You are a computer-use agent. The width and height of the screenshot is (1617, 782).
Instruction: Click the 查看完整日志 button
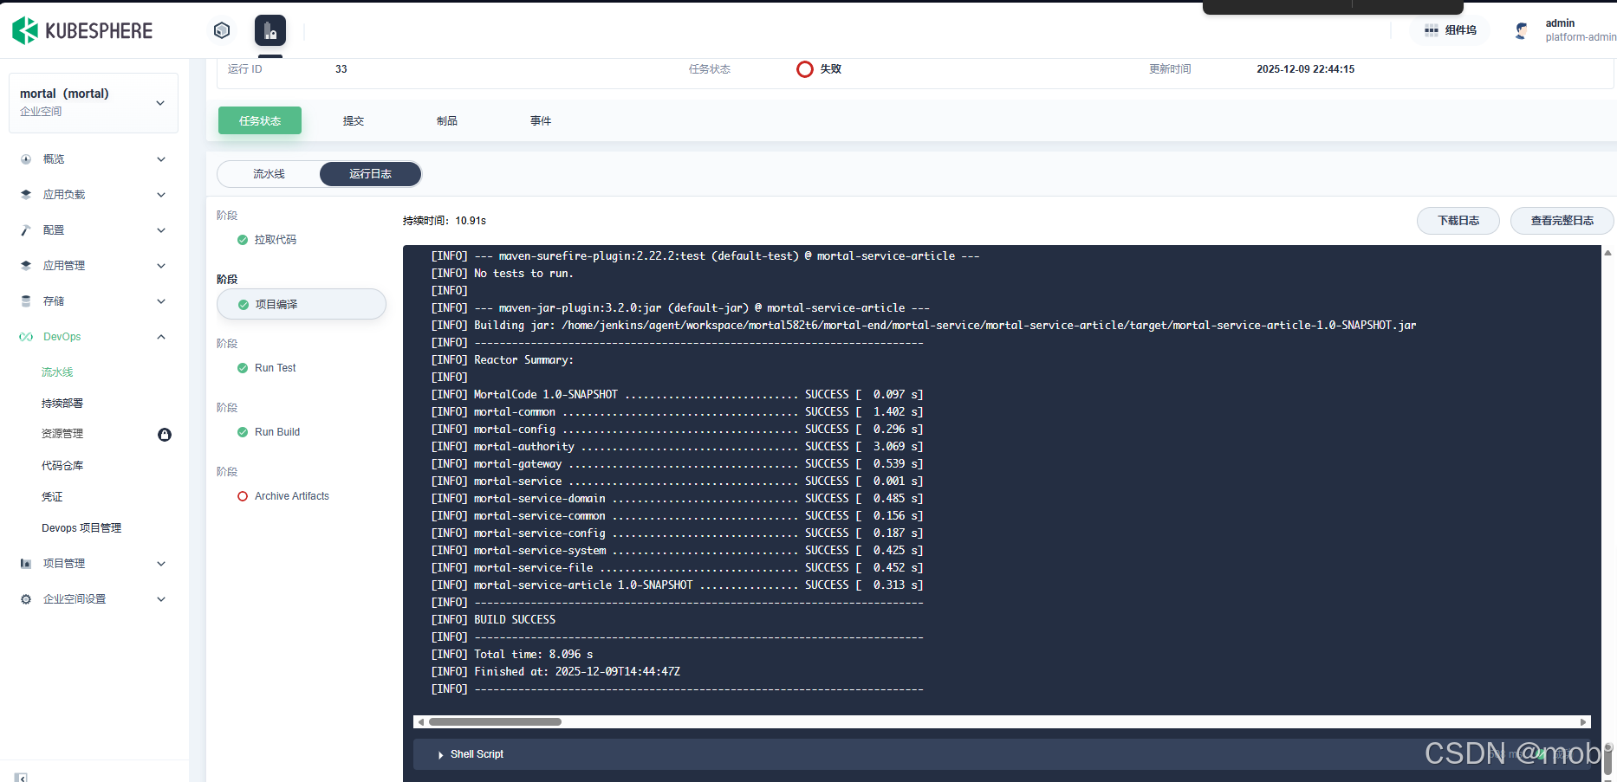pyautogui.click(x=1562, y=221)
